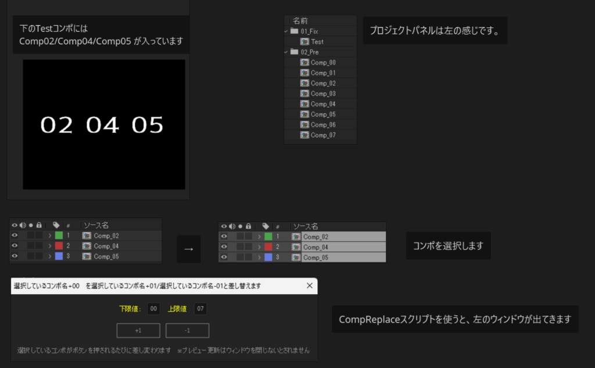Click the Comp_07 composition icon

[304, 134]
